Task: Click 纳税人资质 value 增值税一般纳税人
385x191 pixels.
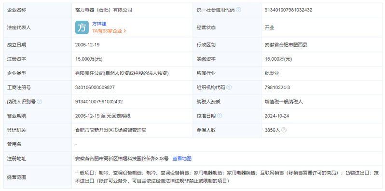Action: [x=284, y=102]
